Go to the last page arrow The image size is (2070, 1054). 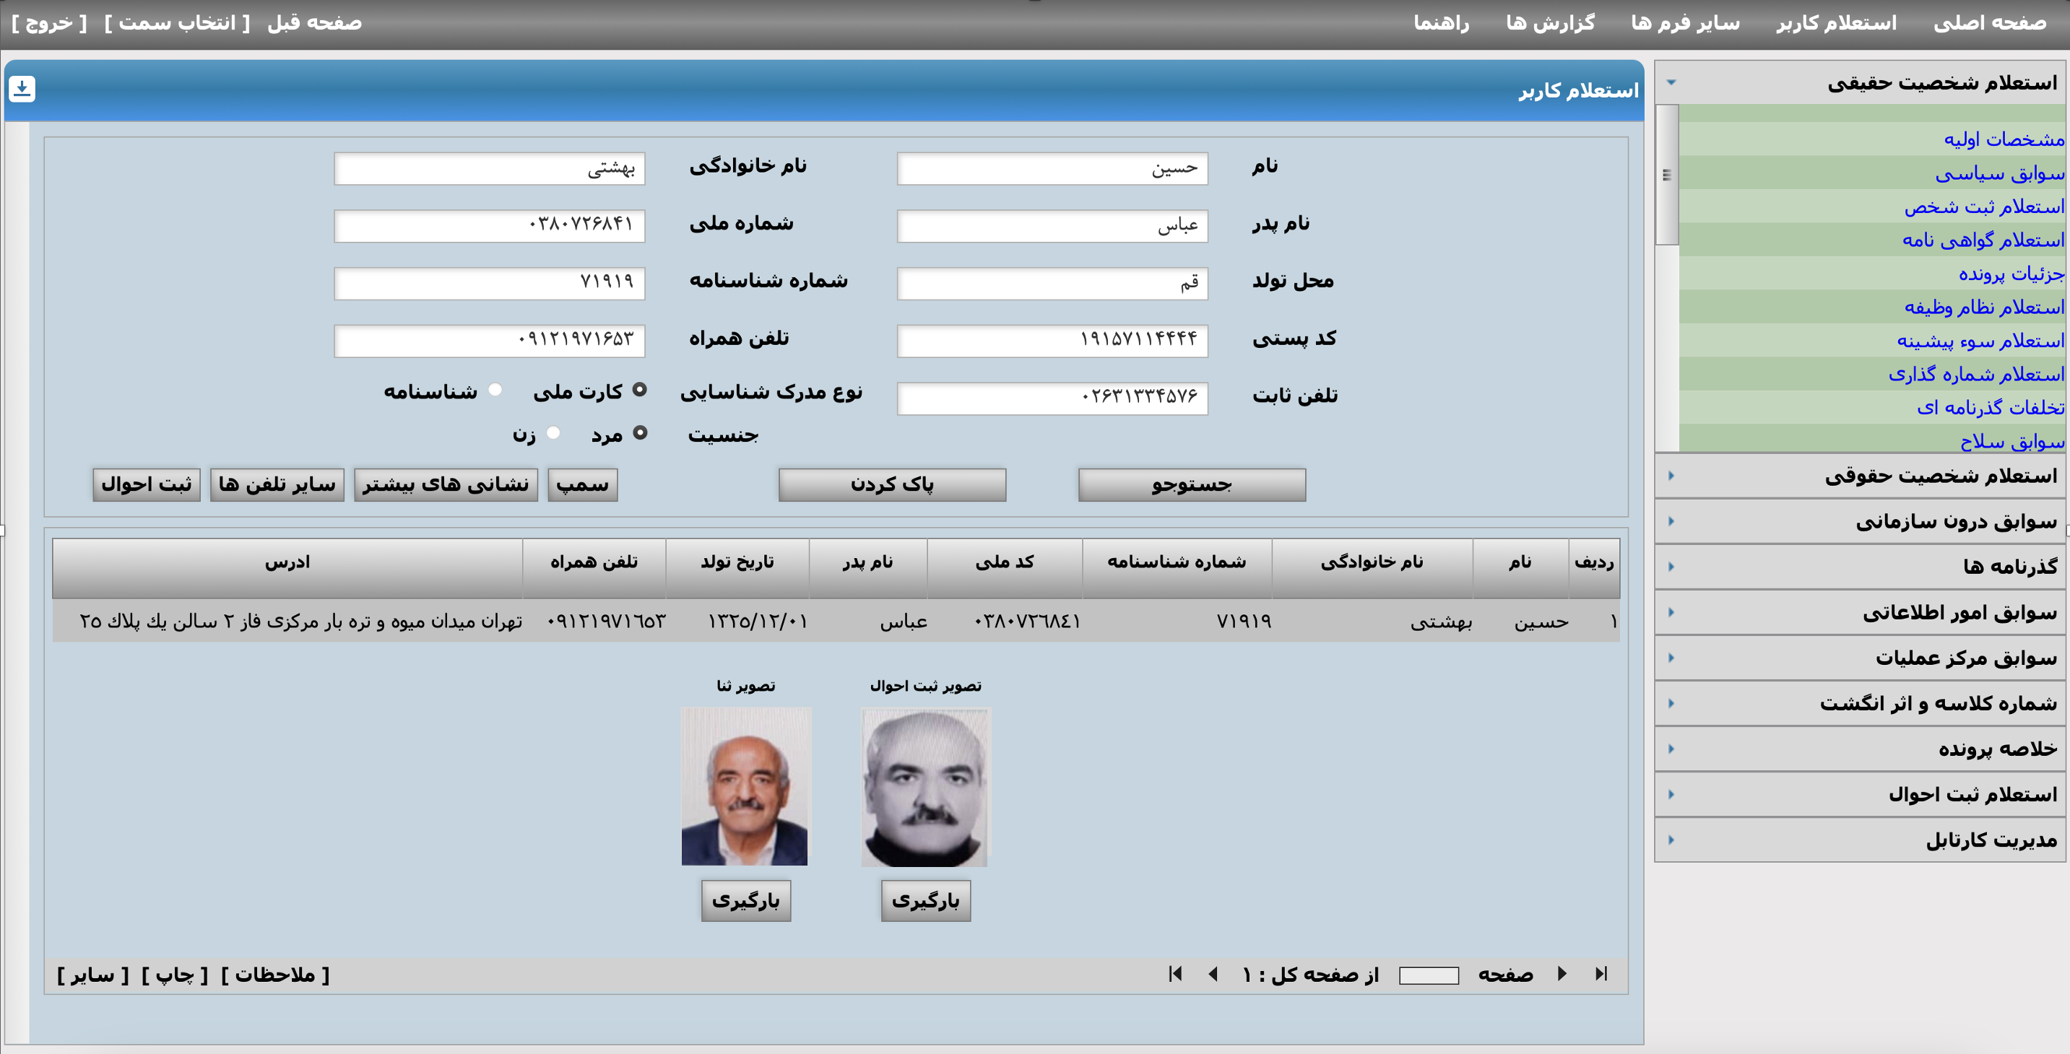tap(1601, 975)
